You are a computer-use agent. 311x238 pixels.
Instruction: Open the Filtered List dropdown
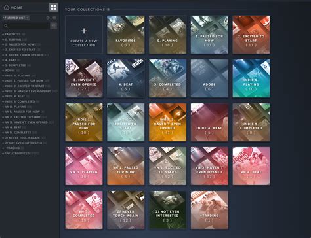[x=16, y=18]
